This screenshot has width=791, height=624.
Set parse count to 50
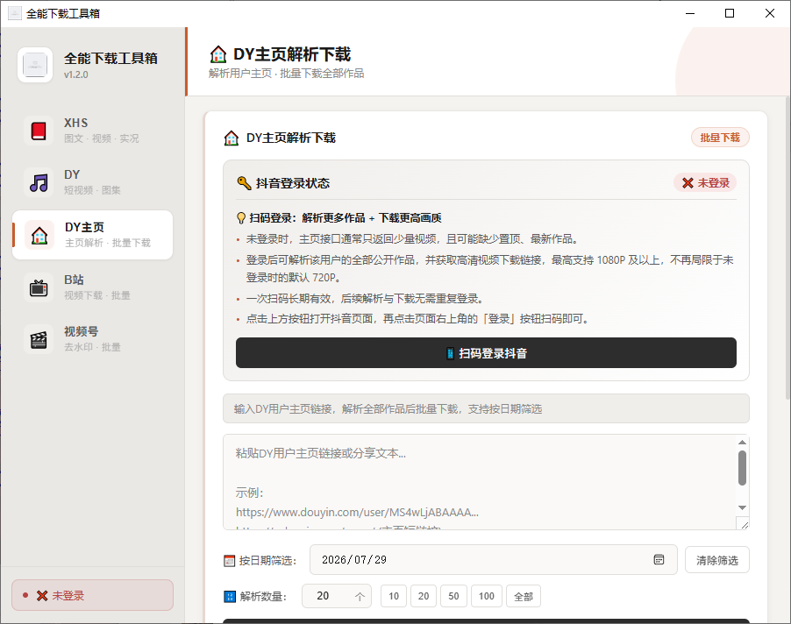[x=453, y=596]
